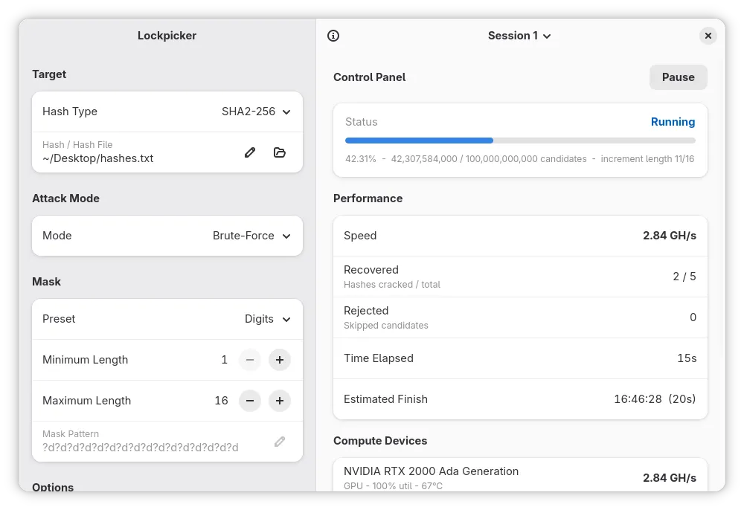The height and width of the screenshot is (510, 744).
Task: Click the Options section heading
Action: [53, 487]
